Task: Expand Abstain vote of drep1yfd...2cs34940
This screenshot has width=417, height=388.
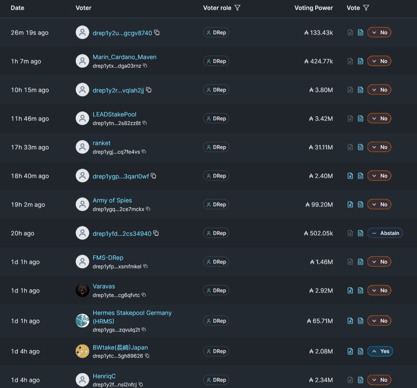Action: coord(385,233)
